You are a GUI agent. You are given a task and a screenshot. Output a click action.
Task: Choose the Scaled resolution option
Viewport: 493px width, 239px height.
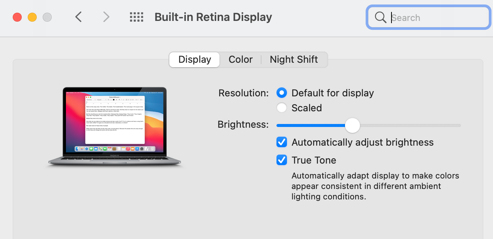(x=282, y=108)
